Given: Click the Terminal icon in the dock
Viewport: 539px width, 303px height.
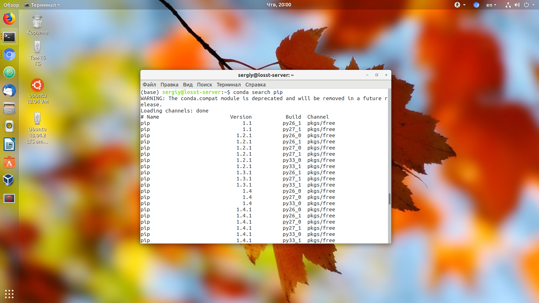Looking at the screenshot, I should click(9, 37).
